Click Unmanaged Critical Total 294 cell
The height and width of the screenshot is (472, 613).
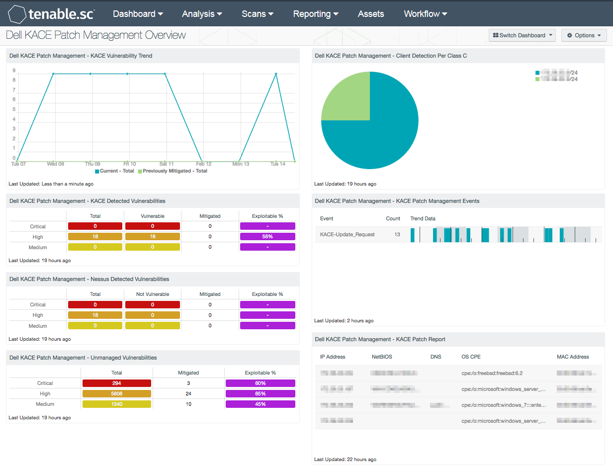pyautogui.click(x=117, y=383)
